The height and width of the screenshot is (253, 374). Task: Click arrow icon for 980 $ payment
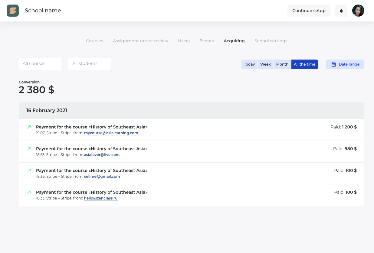point(29,149)
